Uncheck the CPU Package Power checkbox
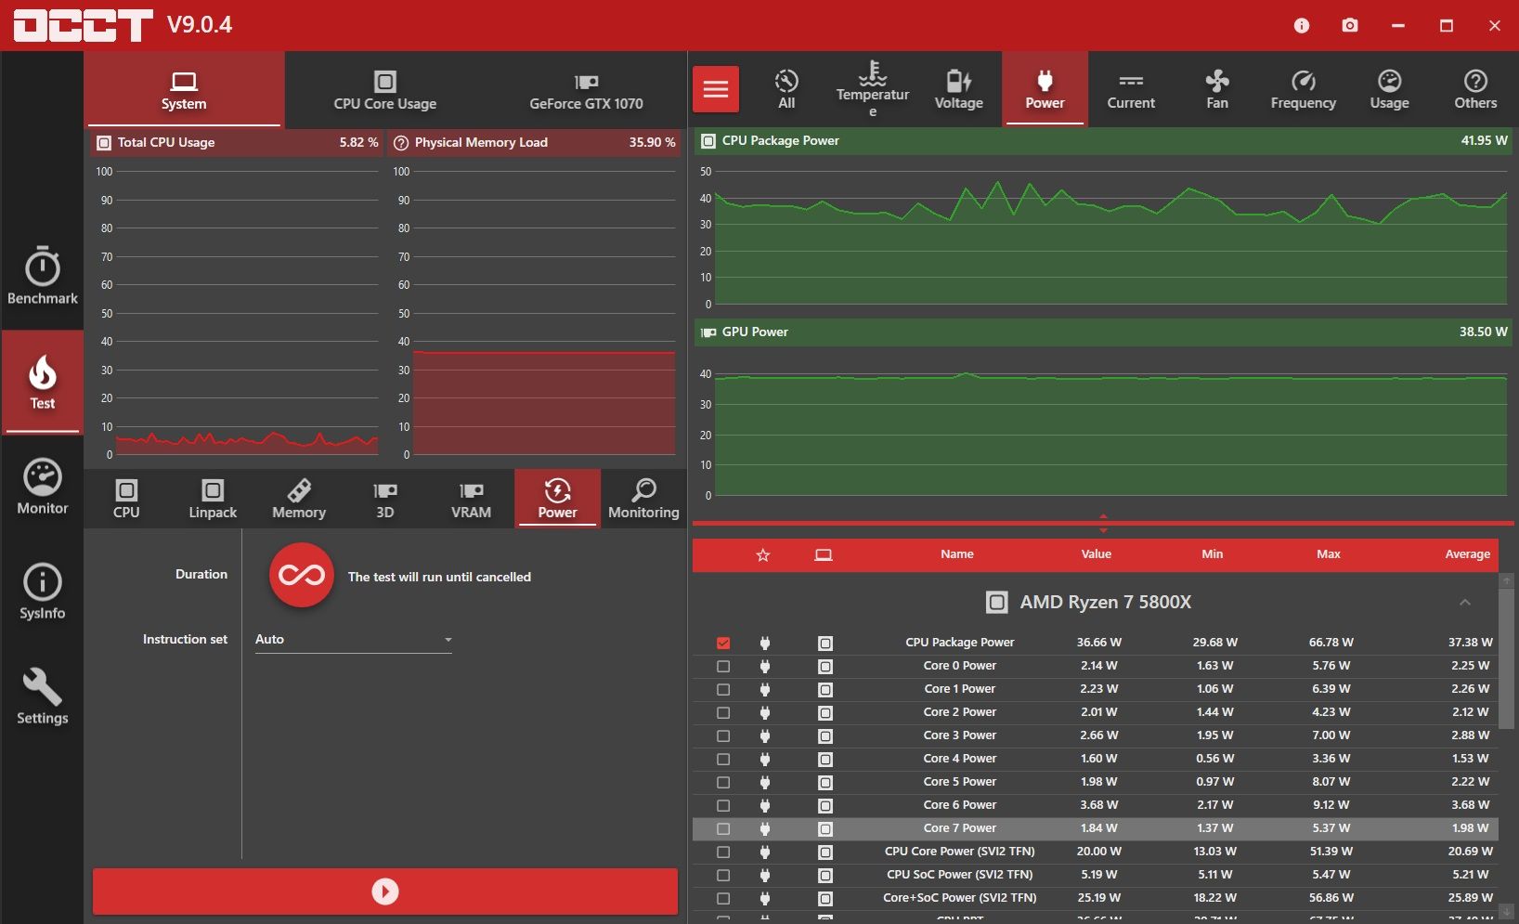 pyautogui.click(x=723, y=643)
